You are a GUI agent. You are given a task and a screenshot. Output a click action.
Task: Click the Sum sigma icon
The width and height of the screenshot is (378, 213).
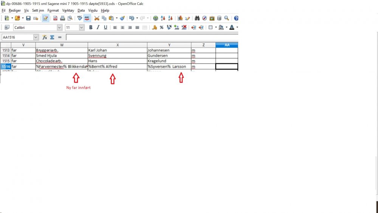(x=52, y=37)
